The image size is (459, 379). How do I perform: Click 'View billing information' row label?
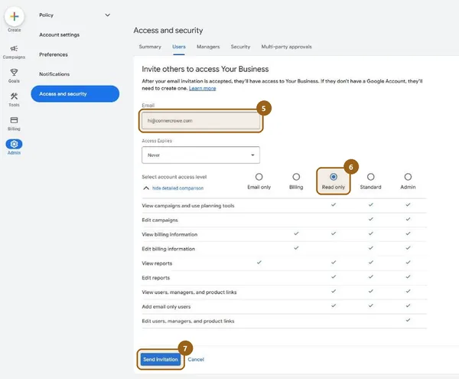[170, 234]
